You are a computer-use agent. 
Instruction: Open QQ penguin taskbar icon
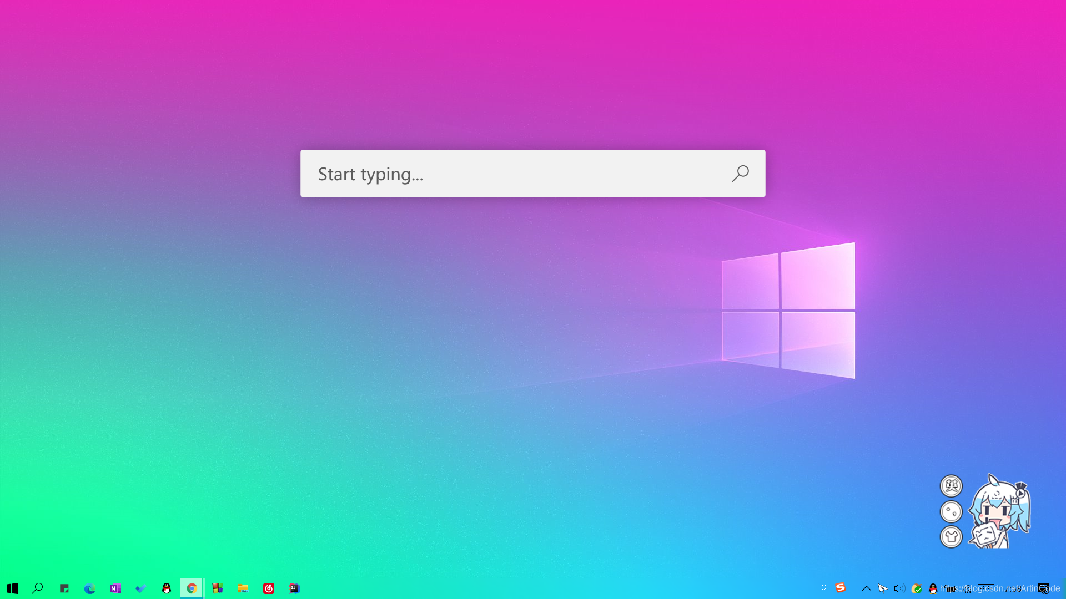click(166, 588)
